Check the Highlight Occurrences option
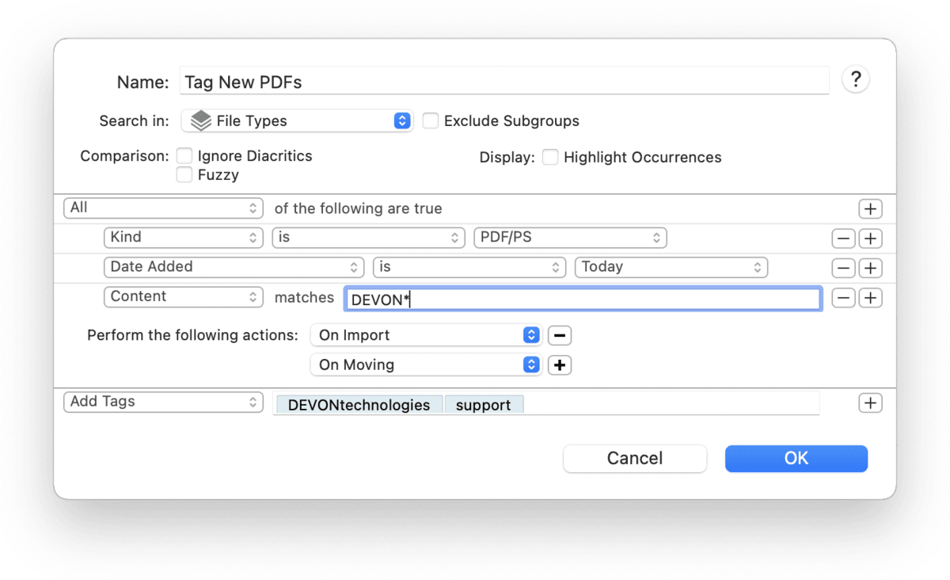 tap(550, 157)
